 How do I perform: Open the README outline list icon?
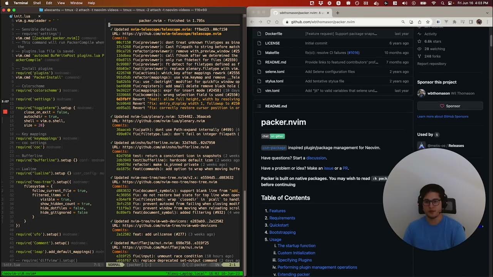click(x=259, y=106)
